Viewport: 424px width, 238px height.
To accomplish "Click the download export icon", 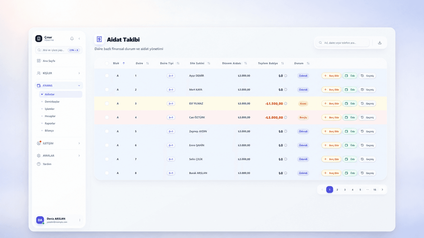I will pos(380,43).
